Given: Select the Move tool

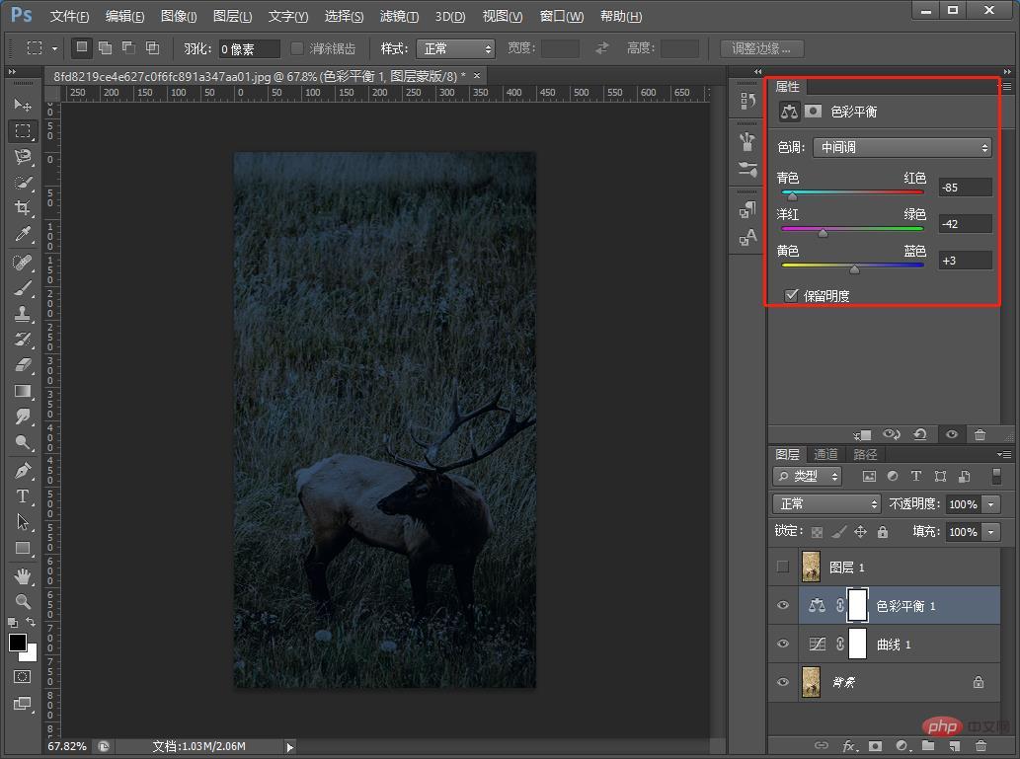Looking at the screenshot, I should 23,105.
